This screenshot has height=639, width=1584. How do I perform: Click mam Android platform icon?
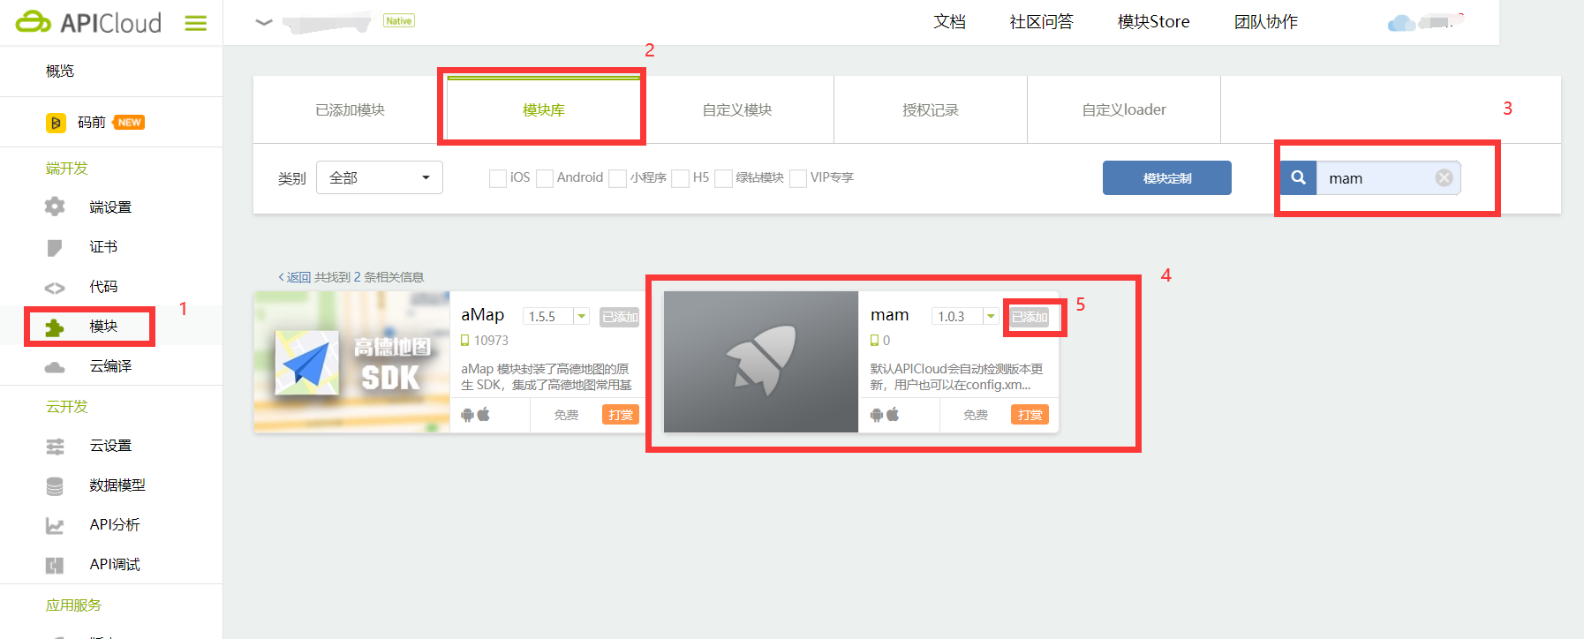[877, 415]
